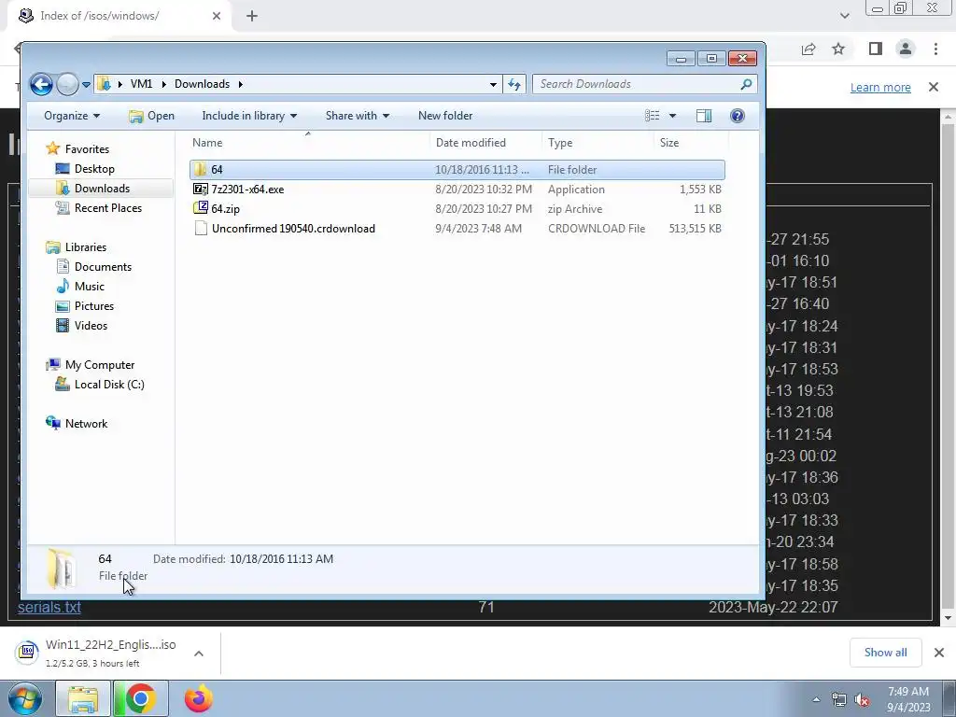Select the 64 folder icon in list
This screenshot has height=717, width=956.
click(x=201, y=170)
